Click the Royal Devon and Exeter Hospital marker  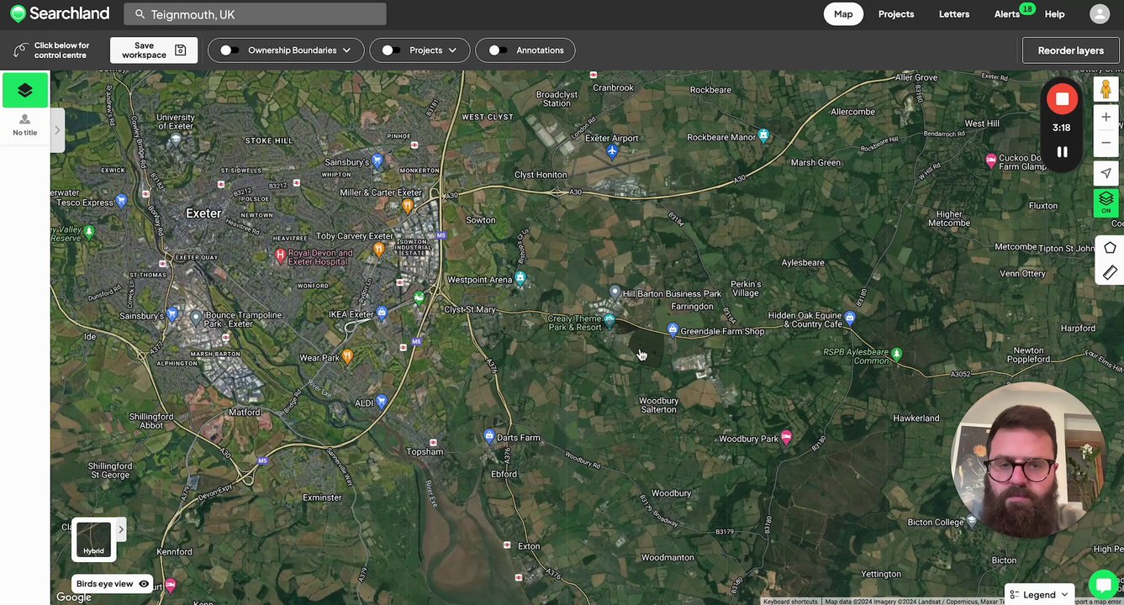[x=281, y=255]
